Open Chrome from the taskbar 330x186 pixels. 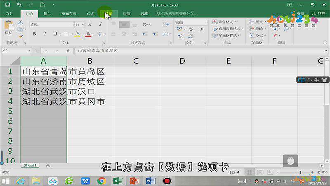click(101, 181)
